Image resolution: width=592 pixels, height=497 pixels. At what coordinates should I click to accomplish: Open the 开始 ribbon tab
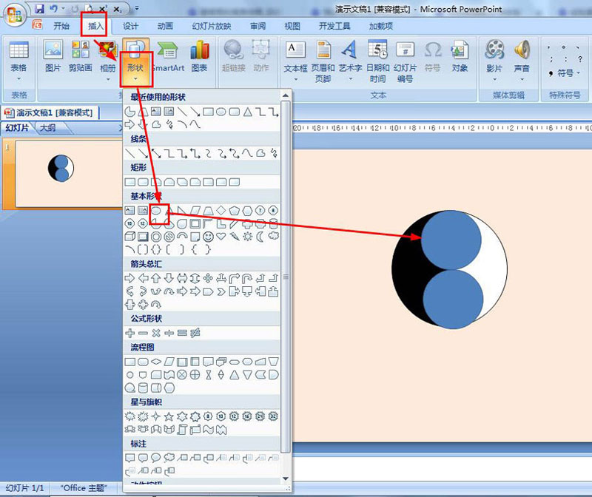(61, 26)
